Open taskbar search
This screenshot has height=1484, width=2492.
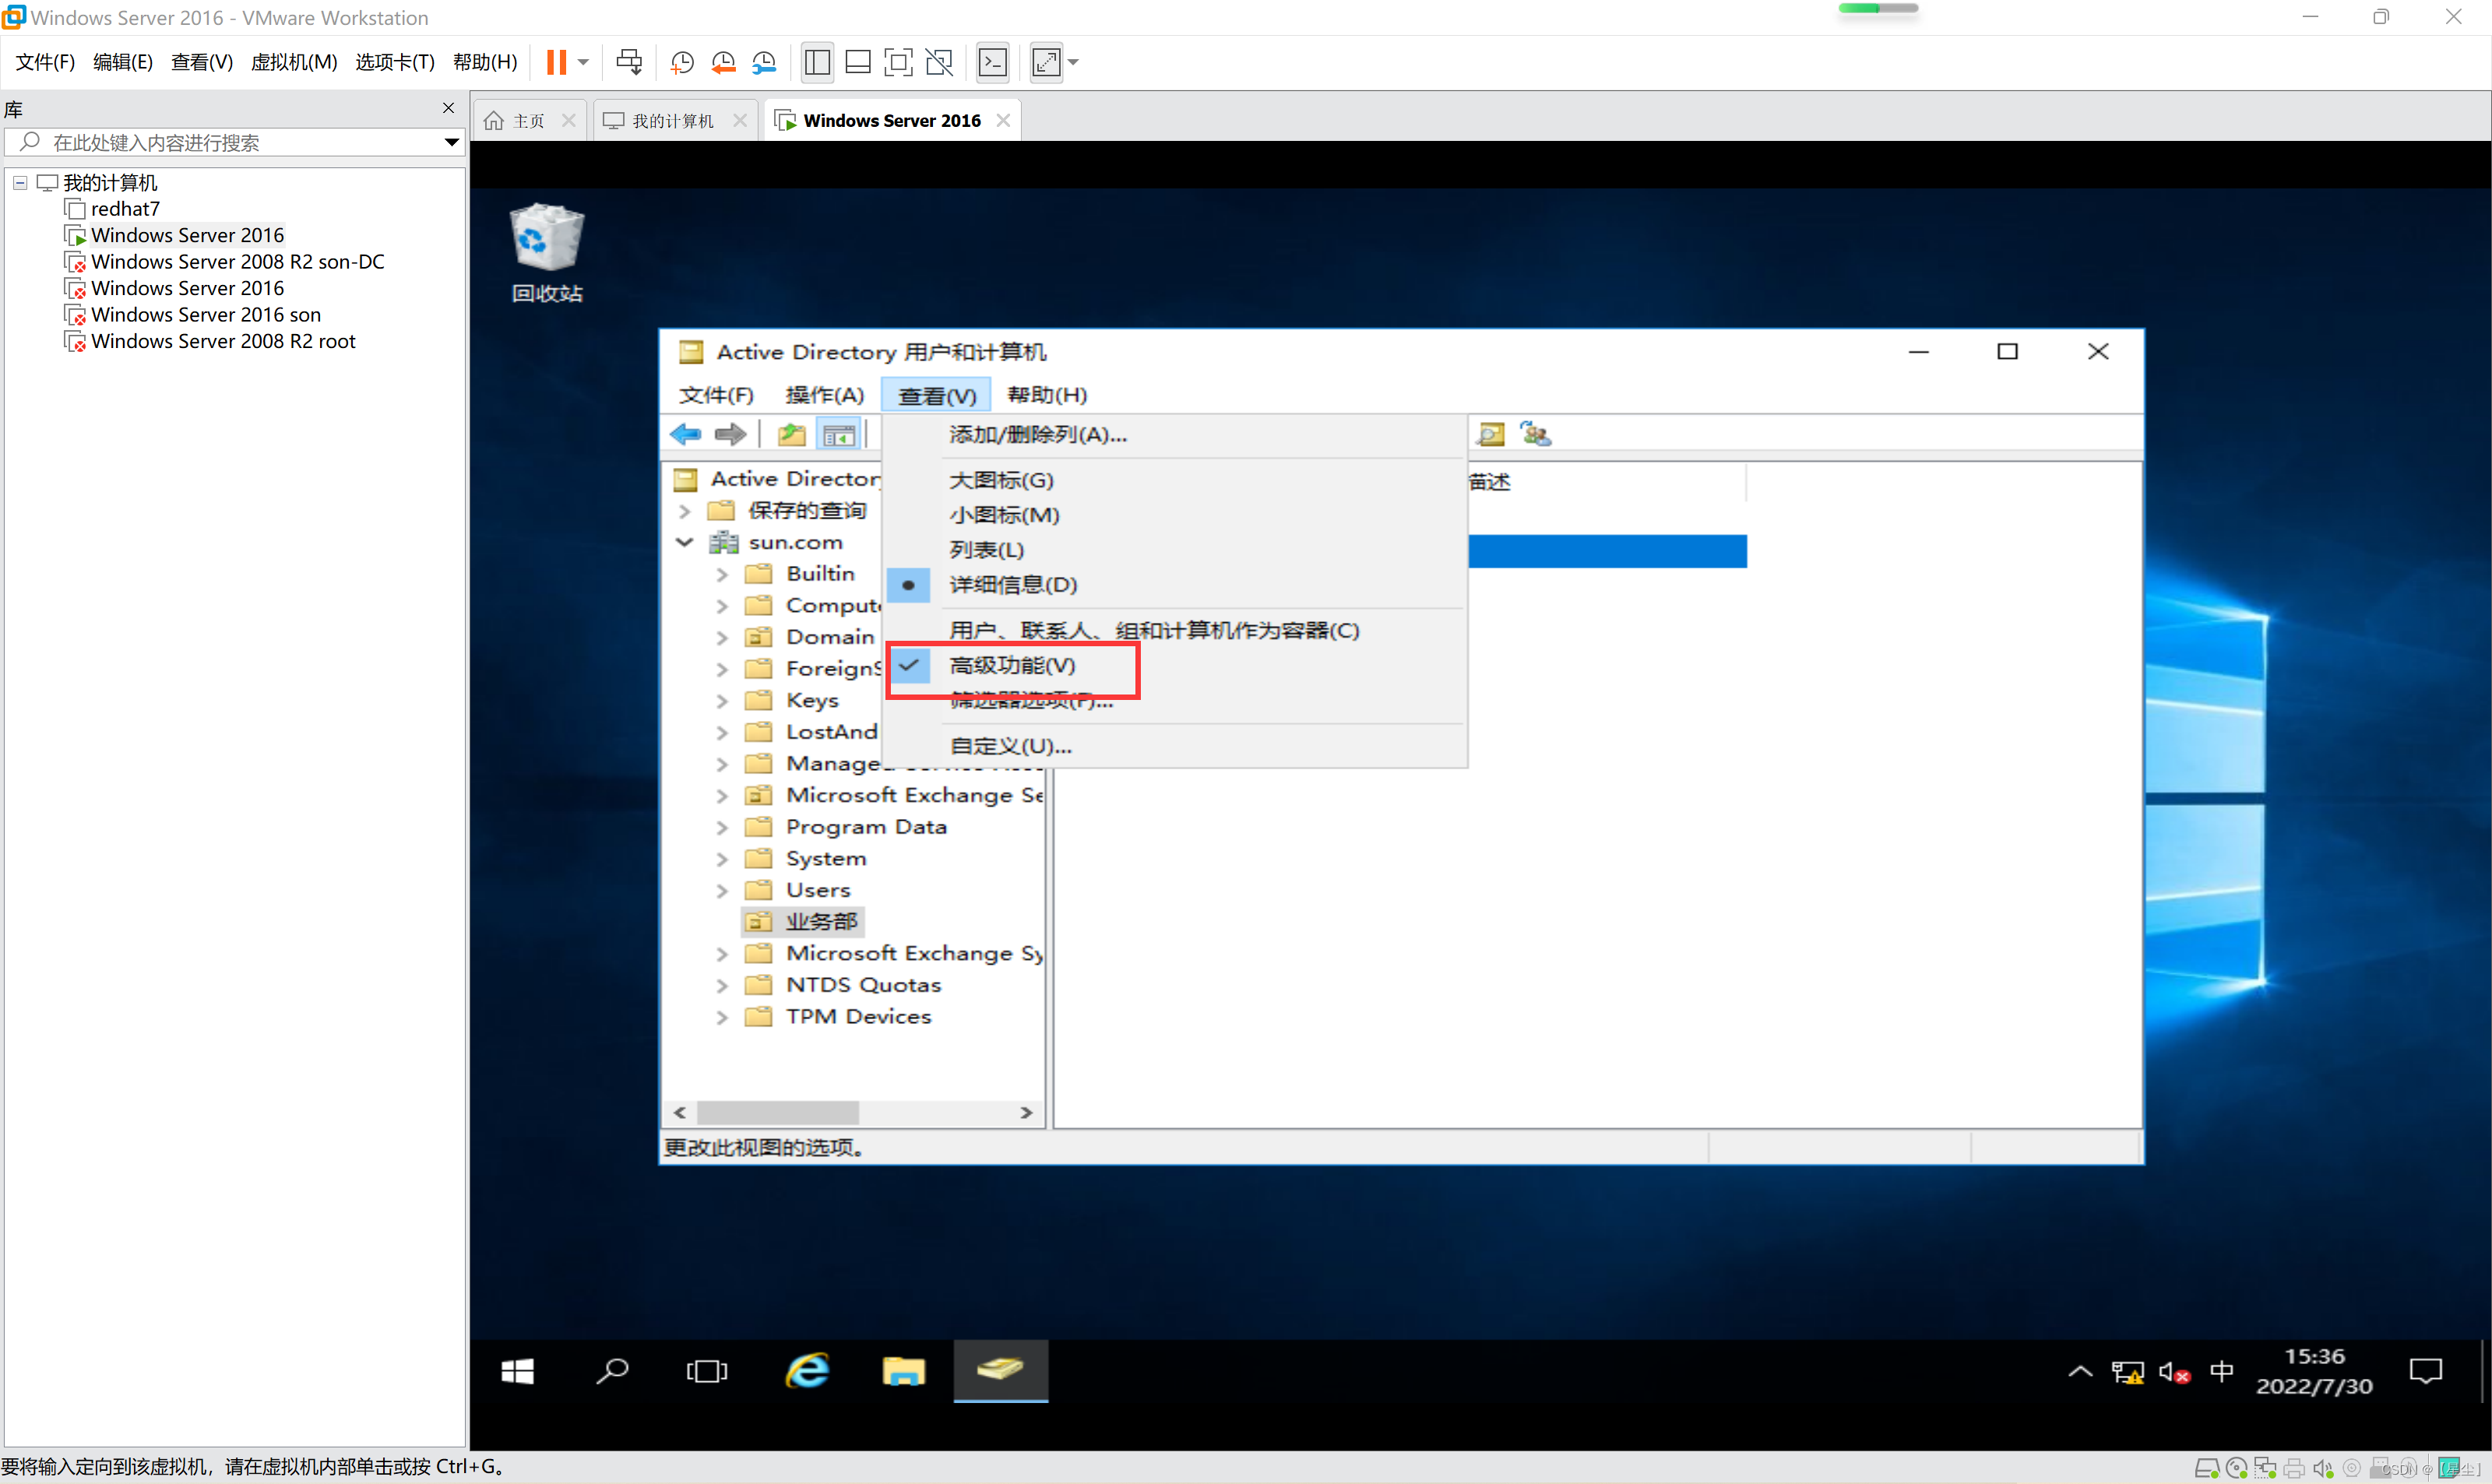[x=612, y=1371]
